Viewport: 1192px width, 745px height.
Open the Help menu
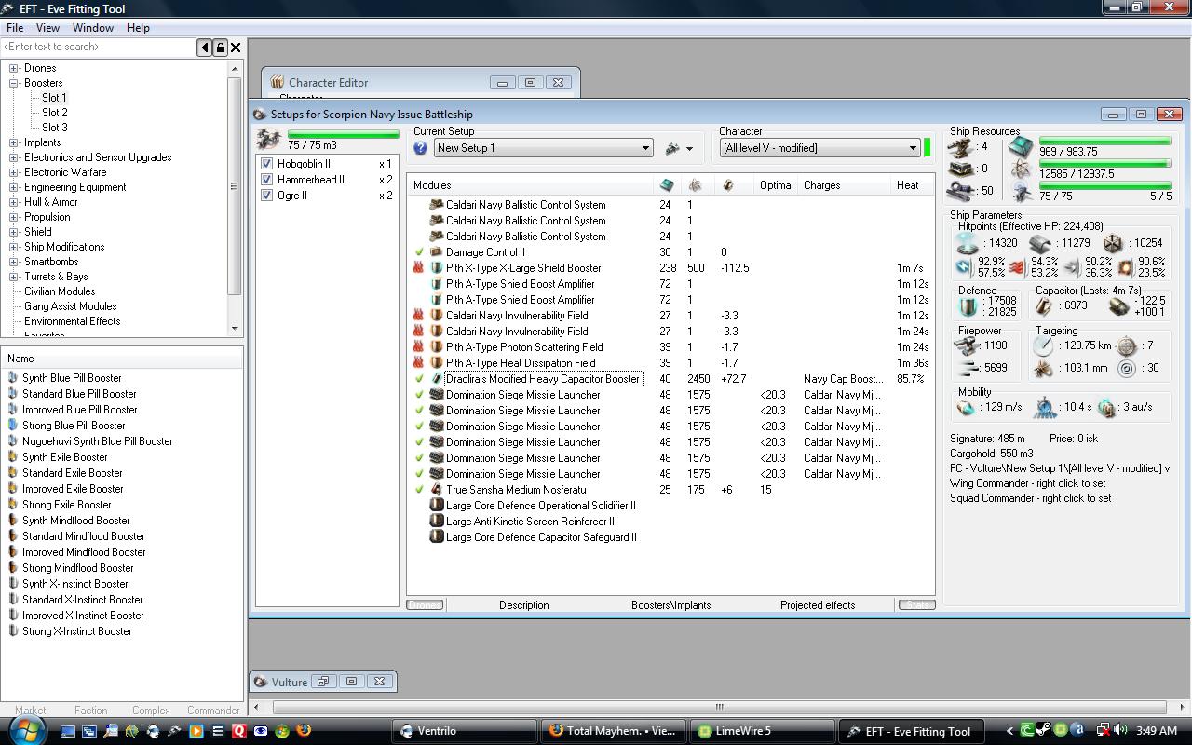coord(138,28)
